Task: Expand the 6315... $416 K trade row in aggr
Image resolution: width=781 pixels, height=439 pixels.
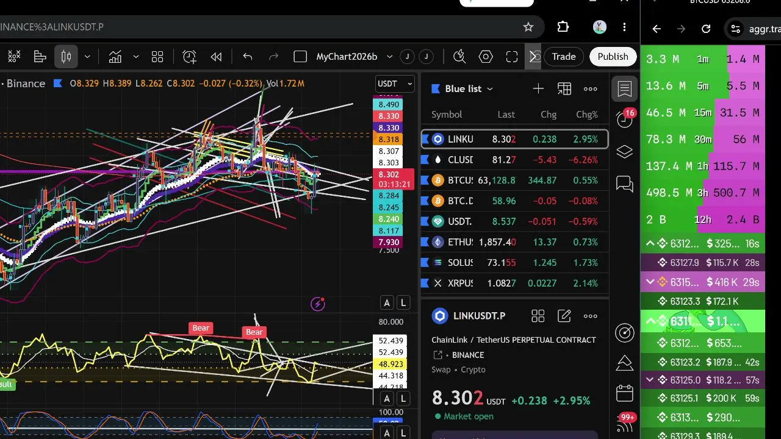Action: [x=650, y=282]
